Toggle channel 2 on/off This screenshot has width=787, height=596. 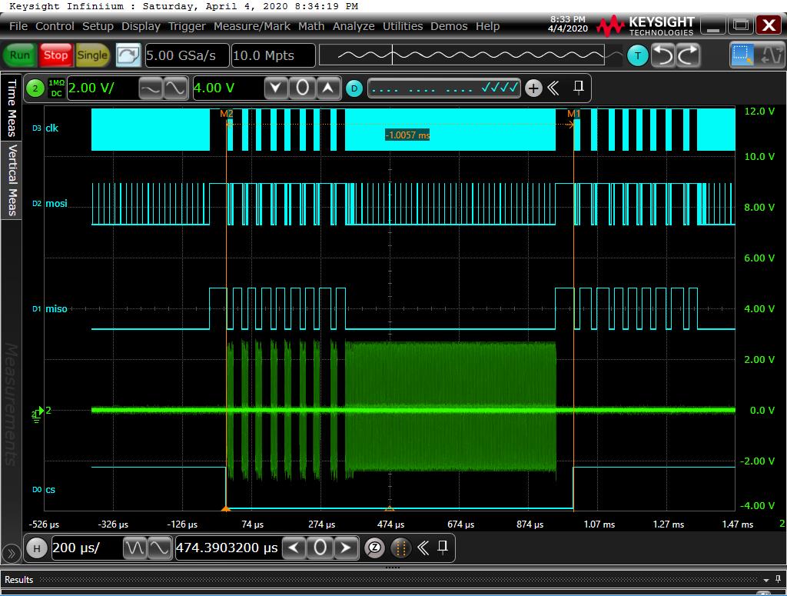pos(35,88)
